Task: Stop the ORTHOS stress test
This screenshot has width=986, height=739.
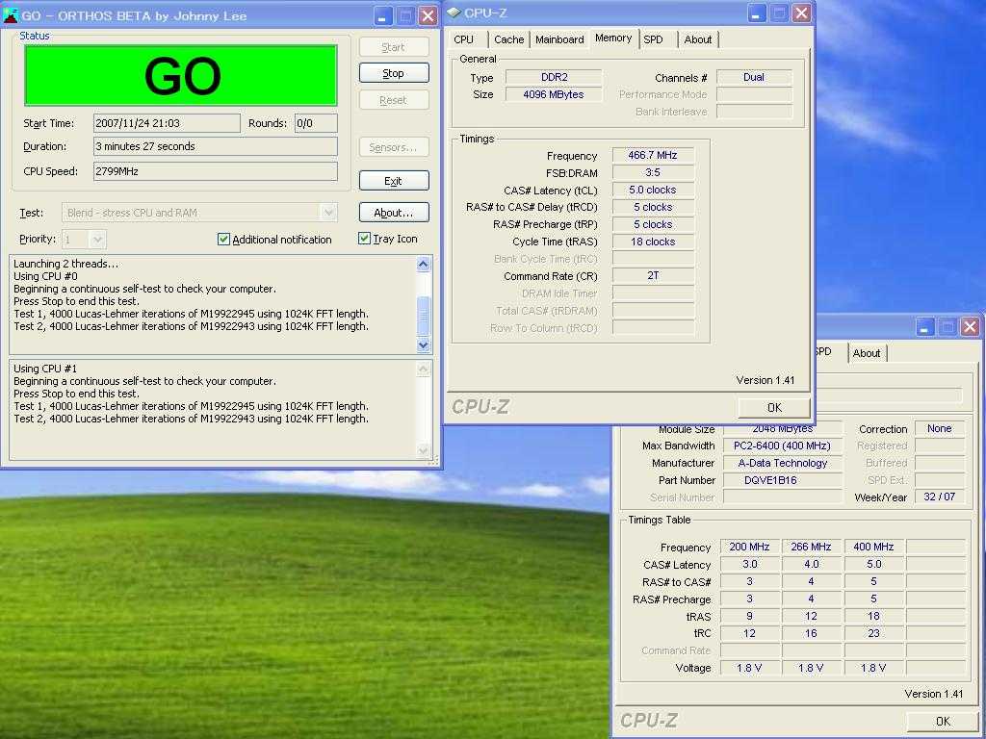Action: point(394,73)
